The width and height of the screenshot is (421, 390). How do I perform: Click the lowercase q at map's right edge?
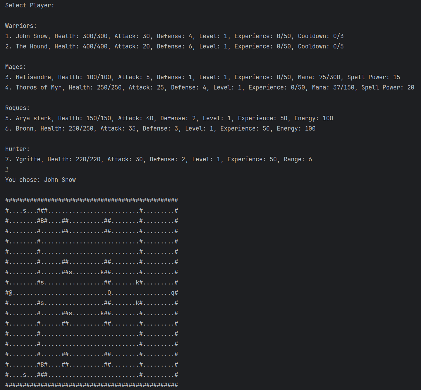point(173,293)
